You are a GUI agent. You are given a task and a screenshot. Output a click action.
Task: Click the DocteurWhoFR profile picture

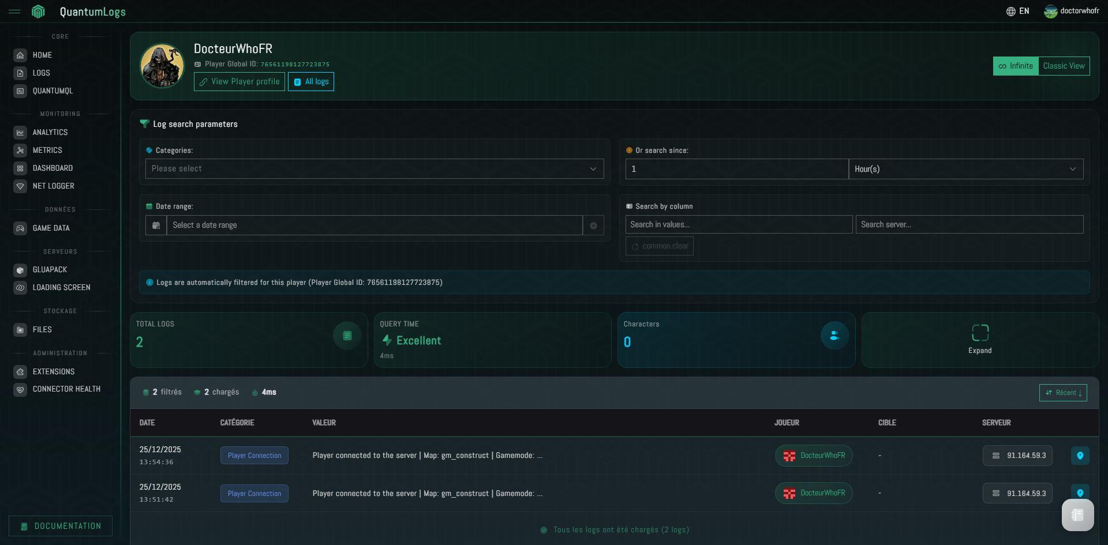pos(162,66)
